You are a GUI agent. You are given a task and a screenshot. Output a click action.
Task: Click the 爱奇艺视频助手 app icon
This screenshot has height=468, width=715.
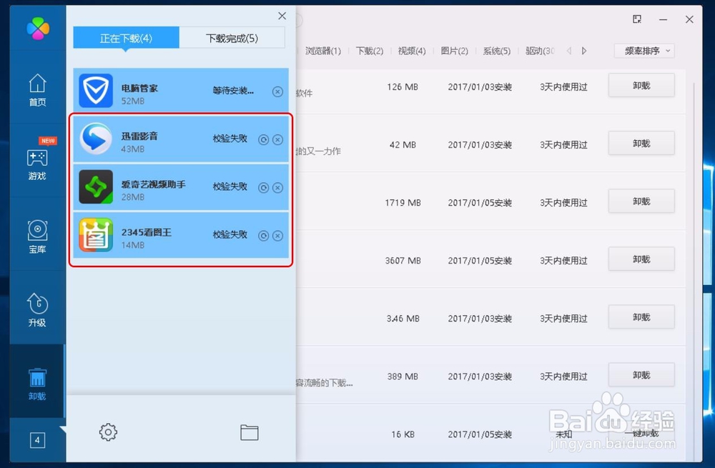click(x=96, y=186)
